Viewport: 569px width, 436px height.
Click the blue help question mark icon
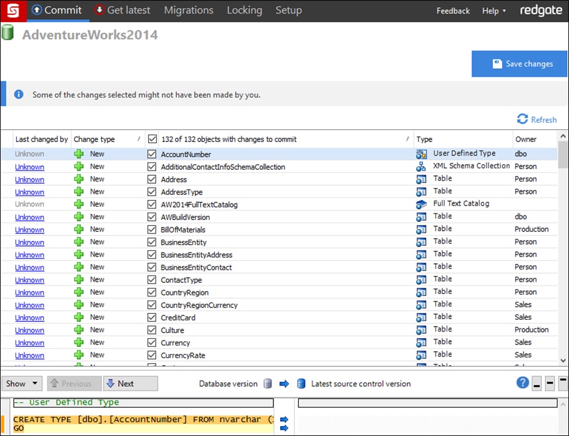pos(522,383)
